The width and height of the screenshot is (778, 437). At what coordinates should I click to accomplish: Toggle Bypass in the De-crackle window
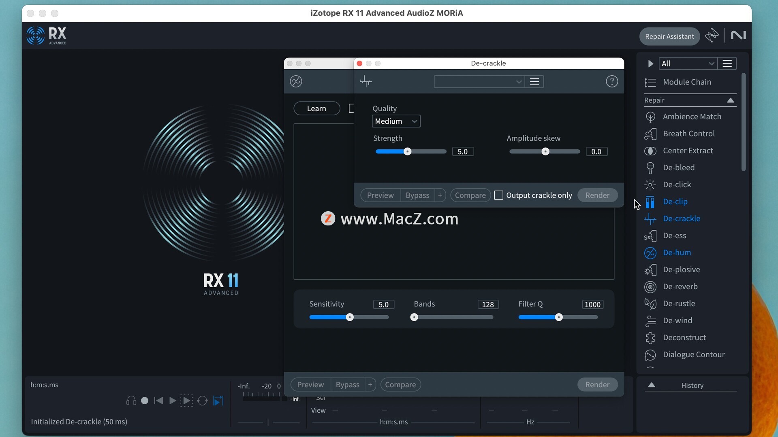coord(417,195)
